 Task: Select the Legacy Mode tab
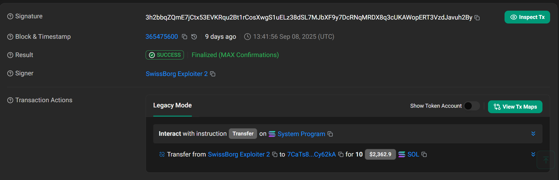pos(172,105)
